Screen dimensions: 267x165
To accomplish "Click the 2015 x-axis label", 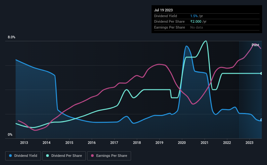I will (69, 143).
